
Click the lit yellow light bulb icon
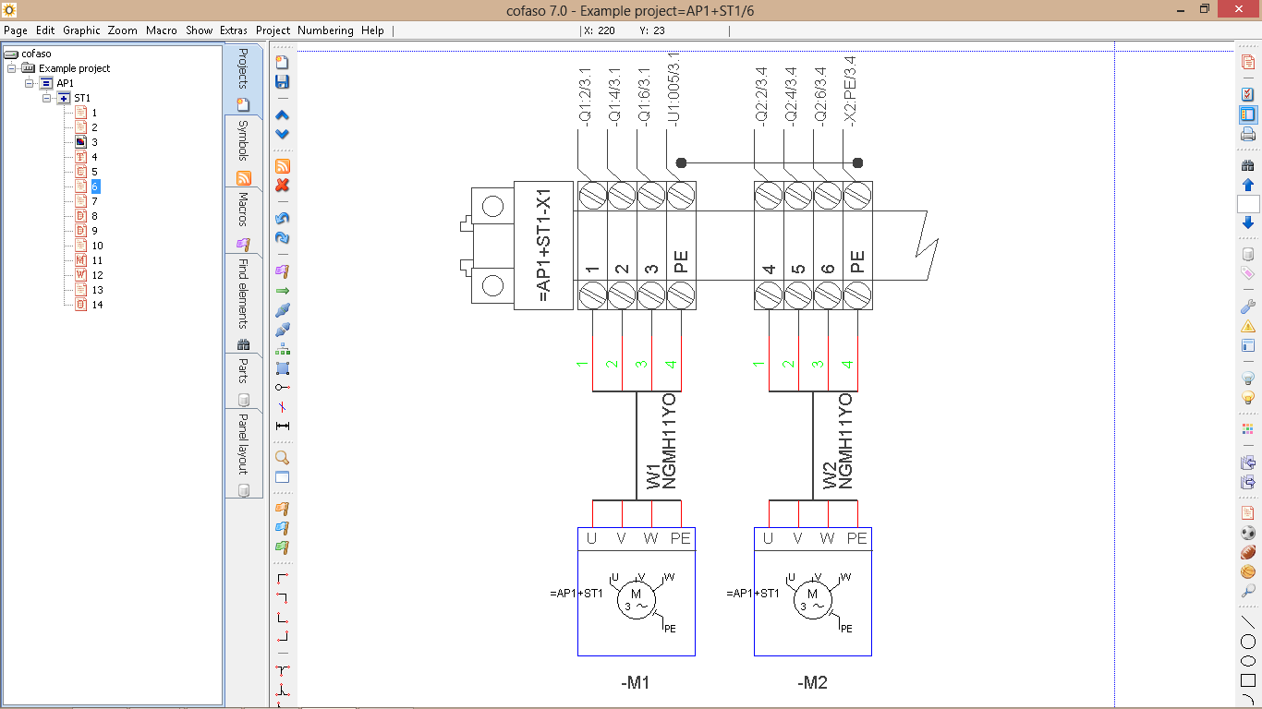[x=1248, y=398]
